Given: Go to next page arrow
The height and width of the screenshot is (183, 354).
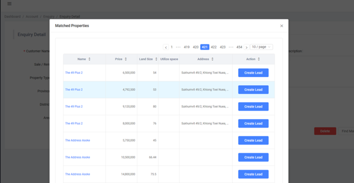Looking at the screenshot, I should pos(246,47).
